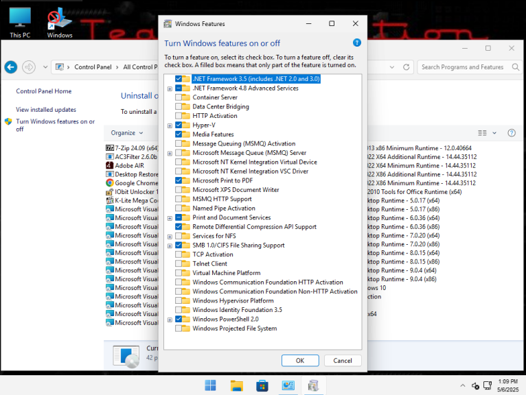
Task: Select the Named Pipe Activation row
Action: [x=224, y=208]
